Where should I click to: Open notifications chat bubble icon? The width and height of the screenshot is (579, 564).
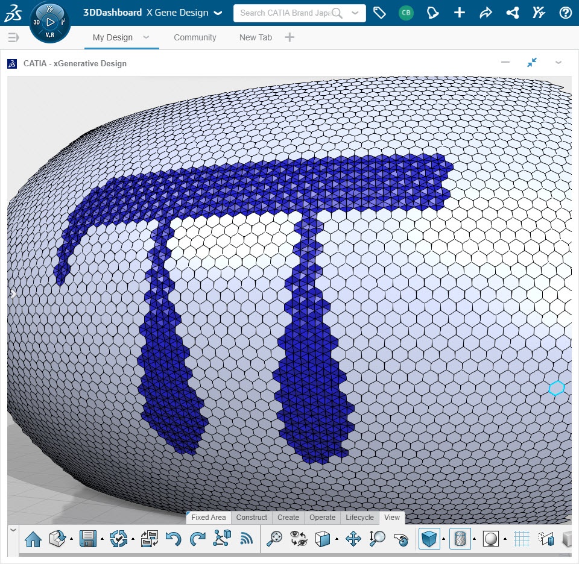click(x=432, y=13)
